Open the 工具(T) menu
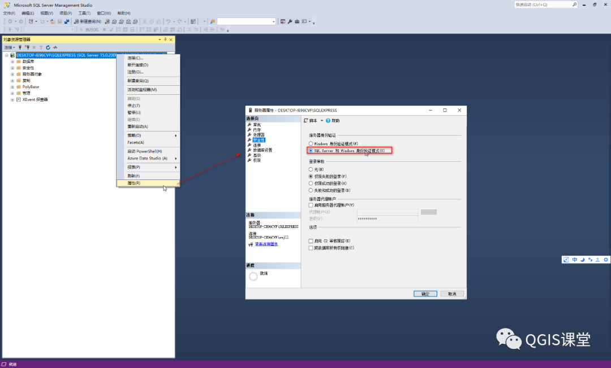 (84, 13)
